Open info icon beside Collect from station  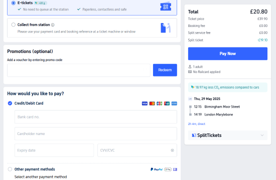[x=53, y=25]
